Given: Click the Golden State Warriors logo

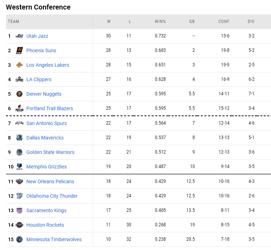Looking at the screenshot, I should (19, 152).
